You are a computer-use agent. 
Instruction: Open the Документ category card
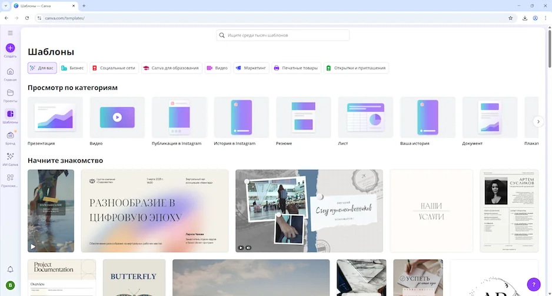tap(490, 121)
